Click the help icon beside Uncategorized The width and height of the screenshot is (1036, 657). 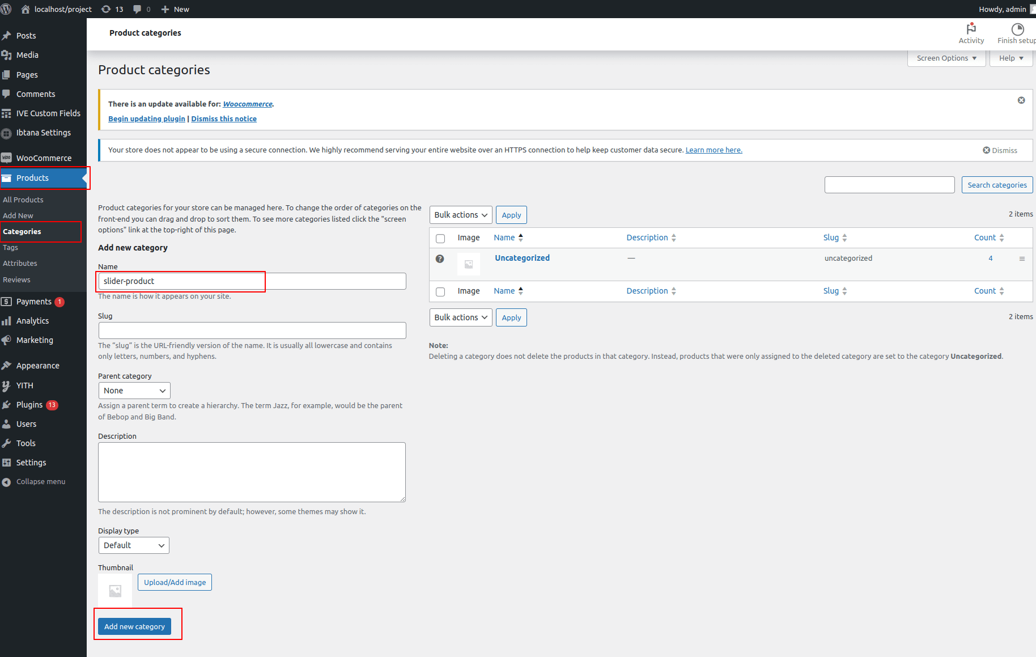click(440, 258)
